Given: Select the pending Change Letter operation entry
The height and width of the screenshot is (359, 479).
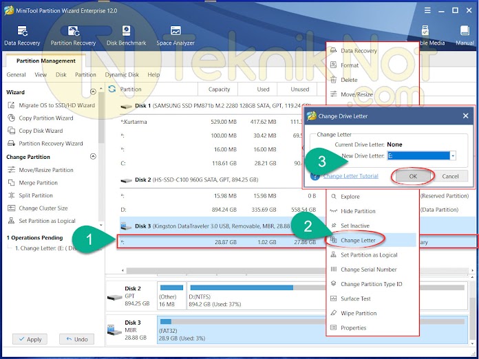Looking at the screenshot, I should click(x=58, y=248).
